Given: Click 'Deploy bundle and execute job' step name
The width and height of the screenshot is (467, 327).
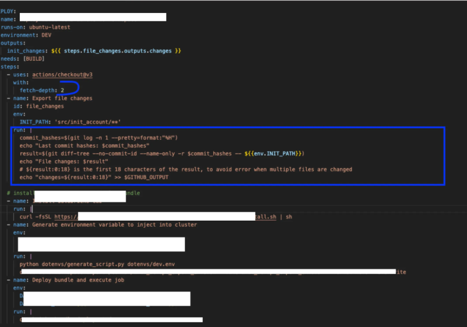Looking at the screenshot, I should pyautogui.click(x=78, y=280).
